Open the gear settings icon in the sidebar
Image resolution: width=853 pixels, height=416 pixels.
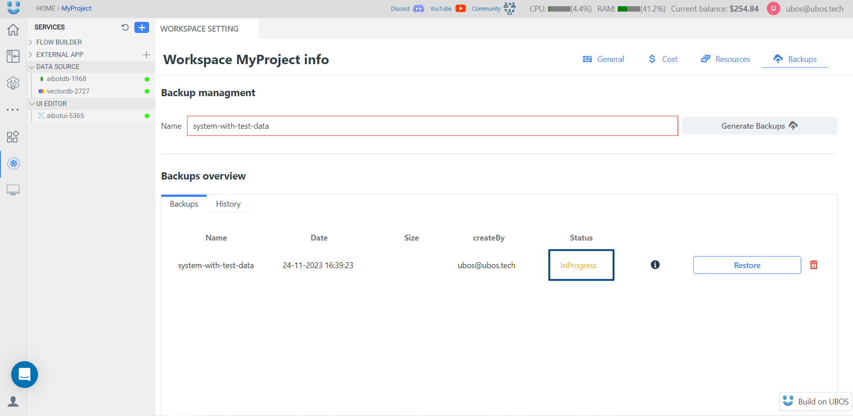pos(13,83)
